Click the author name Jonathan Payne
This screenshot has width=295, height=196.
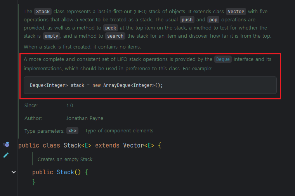point(85,118)
